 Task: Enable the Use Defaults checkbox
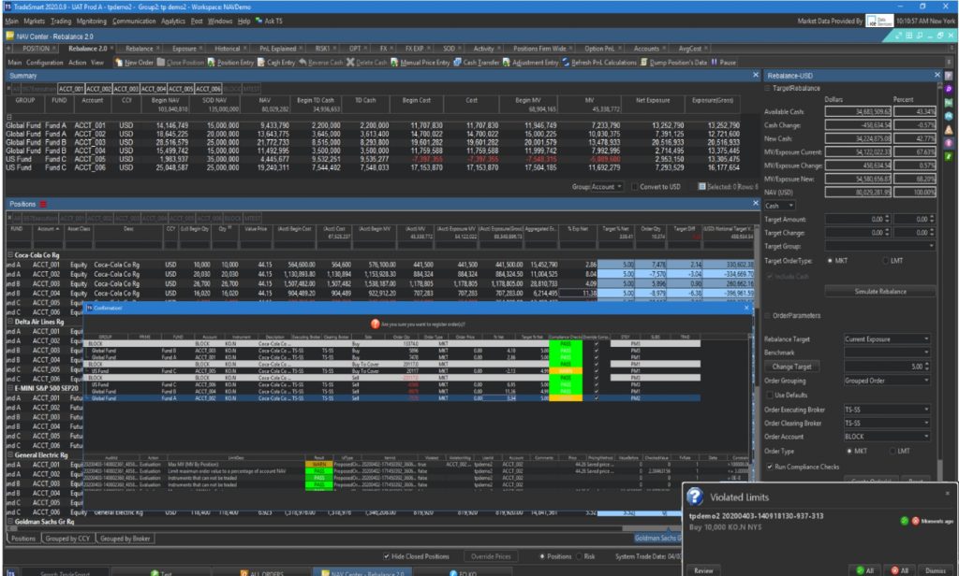coord(770,395)
